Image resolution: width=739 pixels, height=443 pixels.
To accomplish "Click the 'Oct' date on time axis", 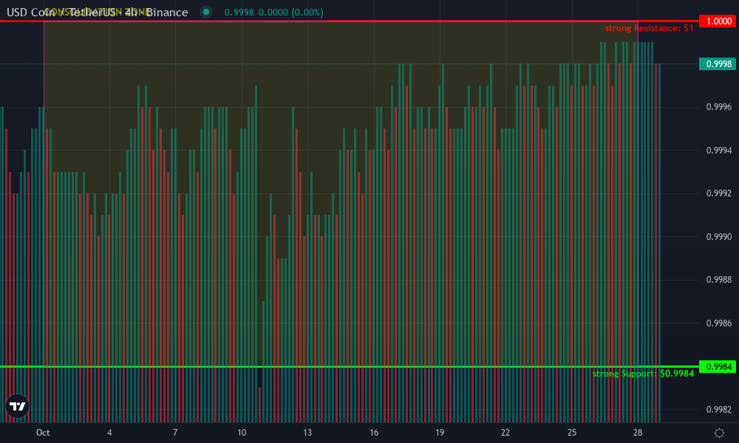I will pyautogui.click(x=43, y=433).
